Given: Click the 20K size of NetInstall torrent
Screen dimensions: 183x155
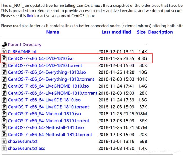Looking at the screenshot, I should [143, 135].
